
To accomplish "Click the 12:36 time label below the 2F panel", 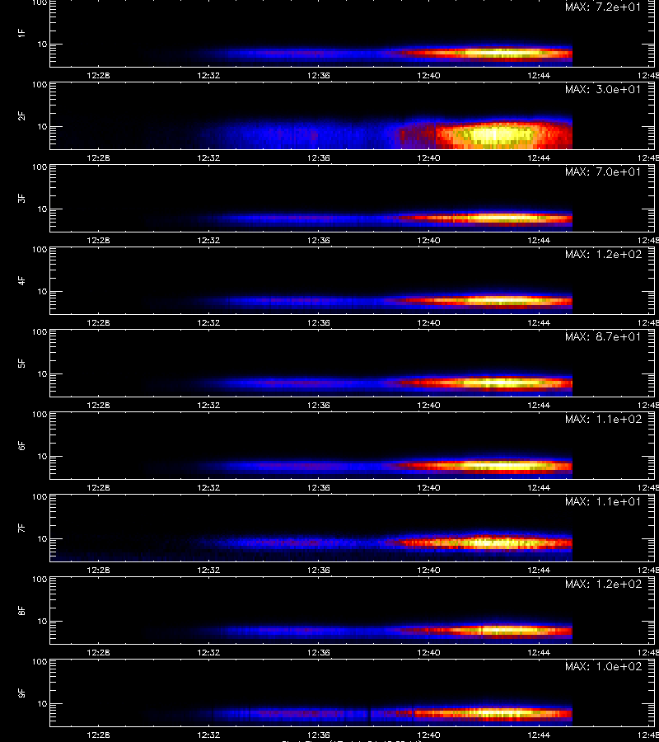I will 319,157.
